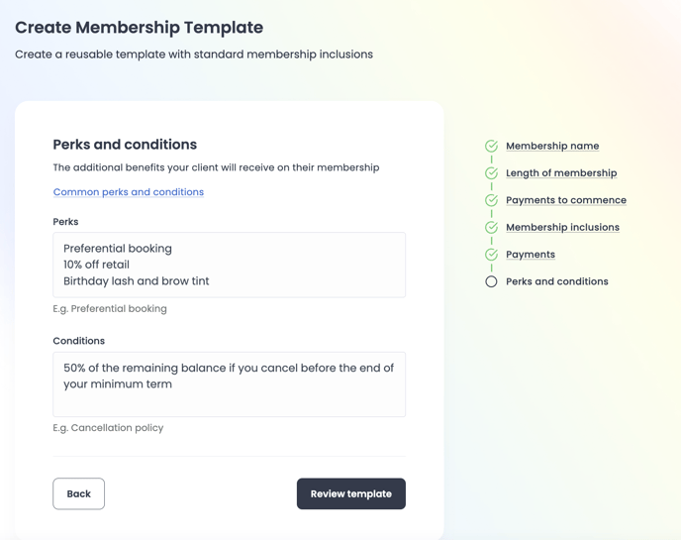Select Perks and conditions step label
This screenshot has height=540, width=681.
pos(556,281)
